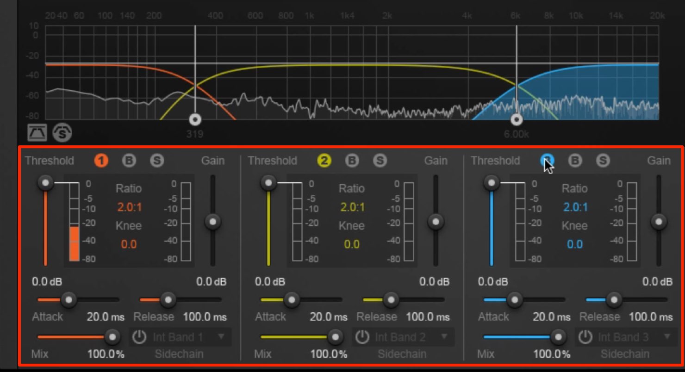Click the blue Knee 0.0 value
685x372 pixels.
pos(575,244)
